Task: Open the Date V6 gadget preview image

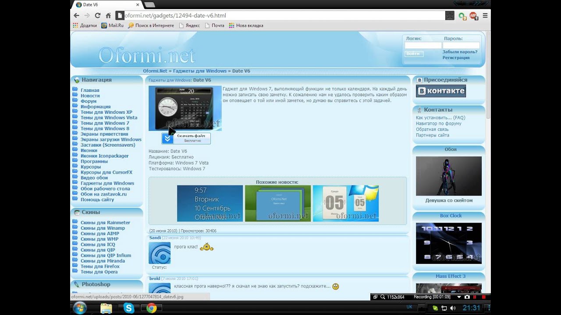Action: tap(185, 108)
